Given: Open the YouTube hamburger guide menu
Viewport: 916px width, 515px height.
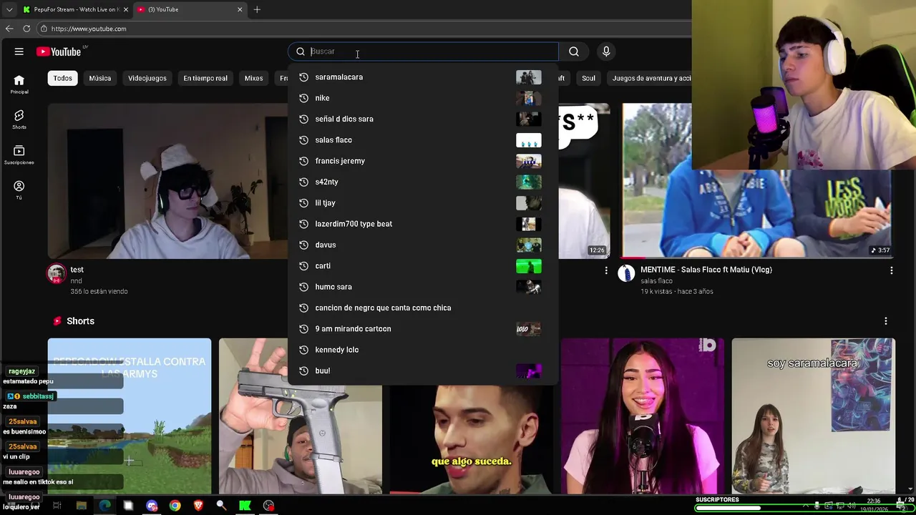Looking at the screenshot, I should tap(19, 51).
